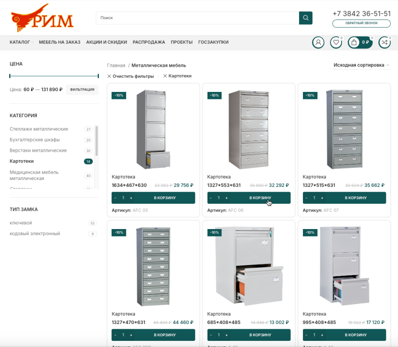Decrease quantity for AFC 07 product
Viewport: 398px width, 347px height.
coord(306,198)
